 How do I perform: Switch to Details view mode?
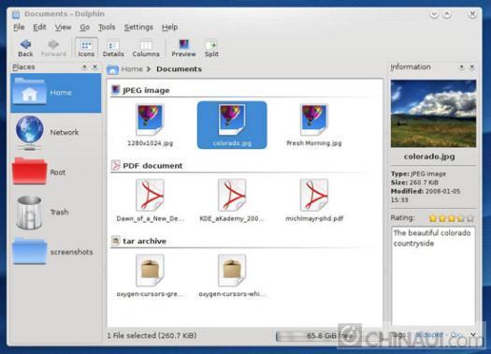pyautogui.click(x=113, y=48)
